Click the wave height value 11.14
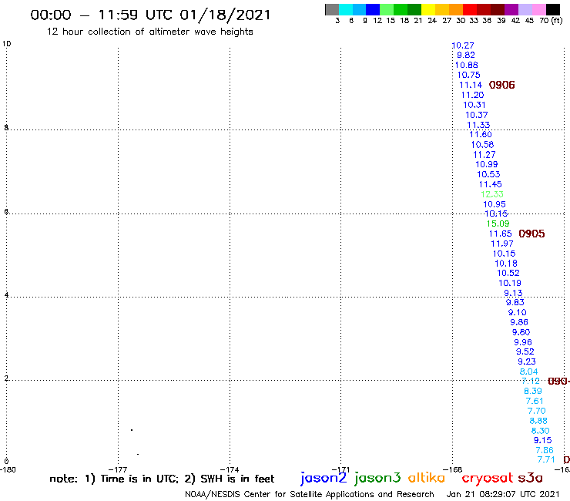The image size is (570, 501). tap(471, 85)
